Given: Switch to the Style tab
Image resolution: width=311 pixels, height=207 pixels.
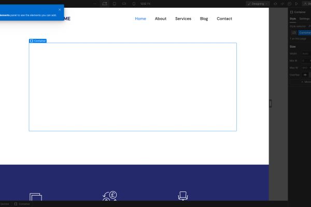Looking at the screenshot, I should pos(293,19).
